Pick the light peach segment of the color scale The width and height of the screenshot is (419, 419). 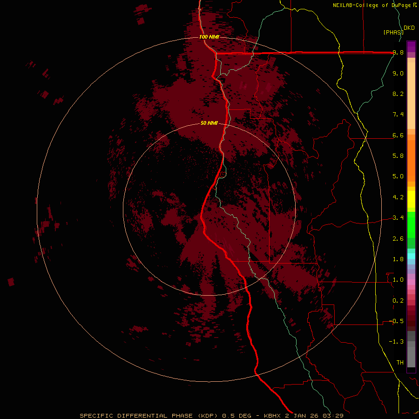tap(411, 95)
